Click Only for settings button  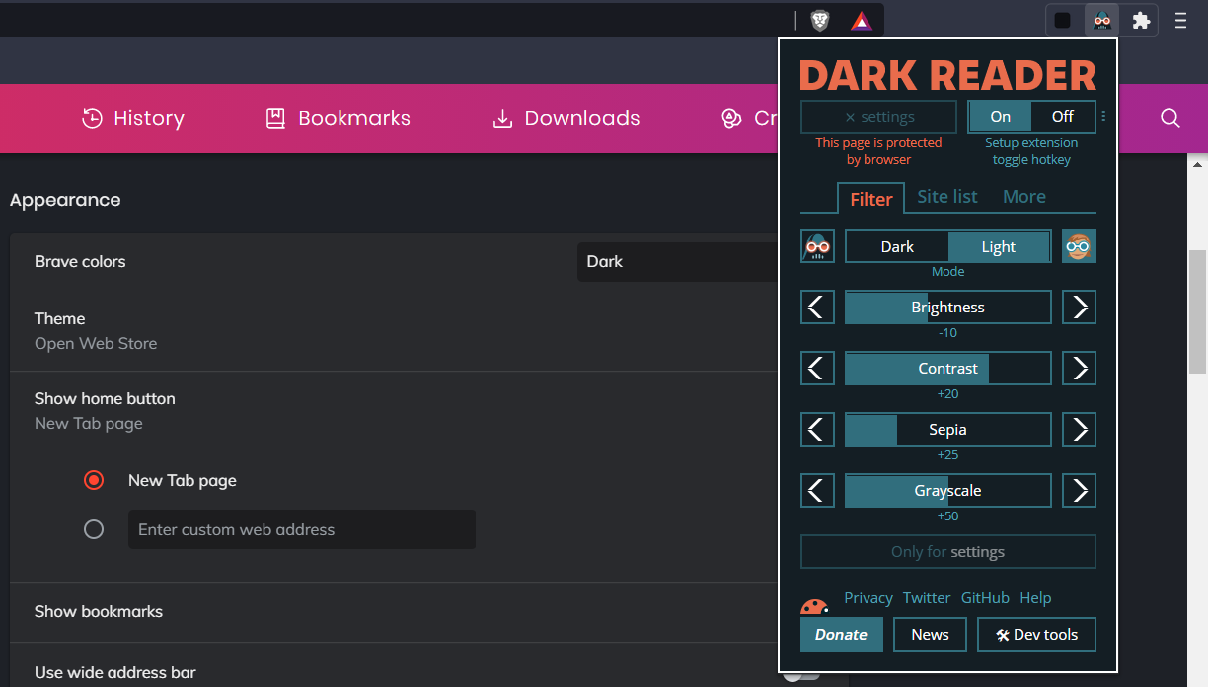[x=947, y=552]
